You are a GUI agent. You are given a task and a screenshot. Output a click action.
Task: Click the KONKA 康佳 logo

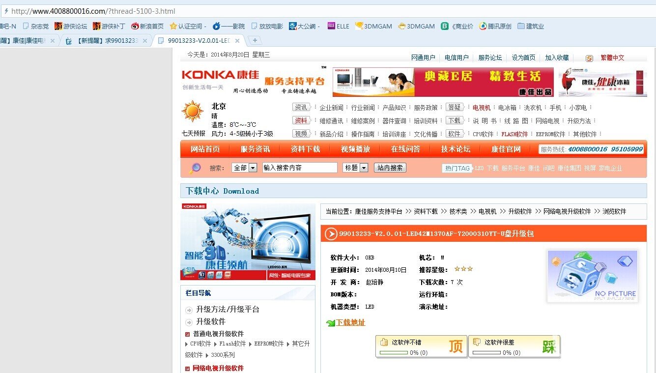pos(220,74)
